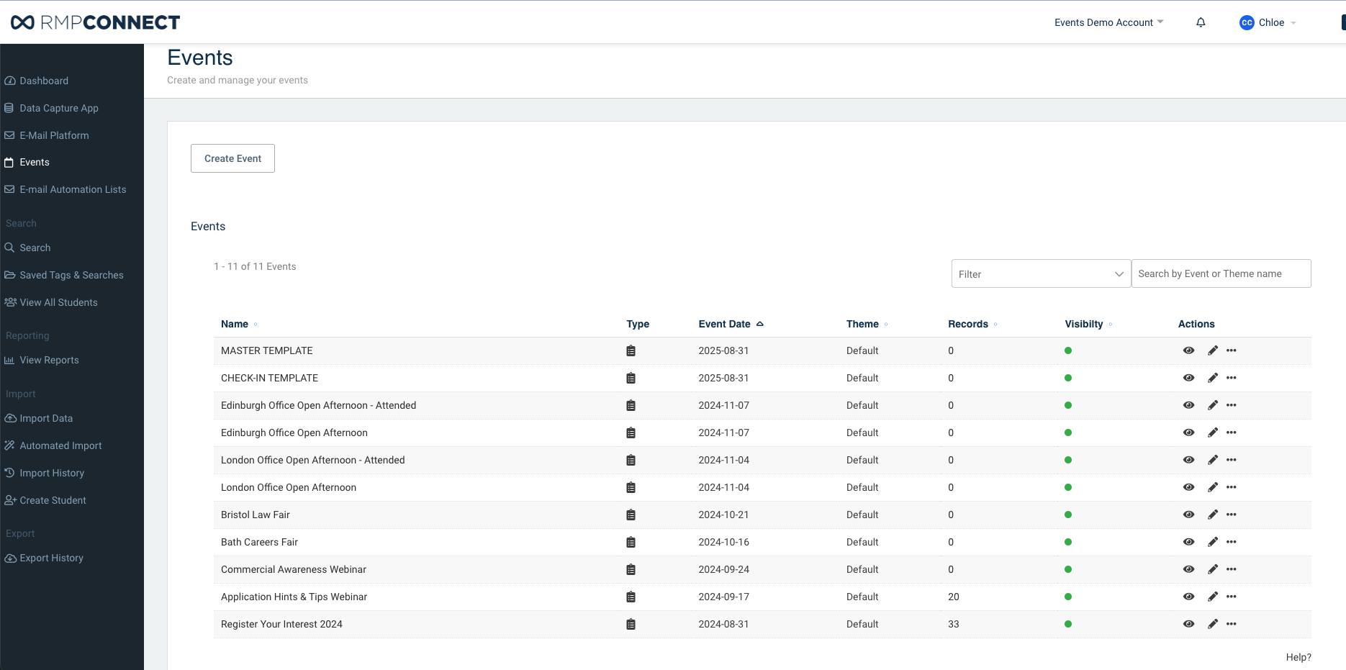Open more actions for Application Hints & Tips Webinar
Viewport: 1346px width, 670px height.
click(x=1232, y=597)
